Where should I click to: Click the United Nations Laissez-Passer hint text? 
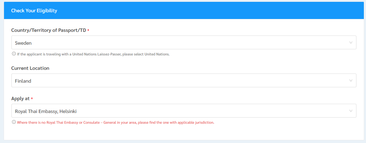pyautogui.click(x=93, y=54)
